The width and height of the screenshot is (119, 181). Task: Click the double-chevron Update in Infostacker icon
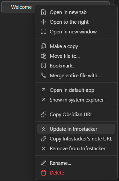pos(44,129)
